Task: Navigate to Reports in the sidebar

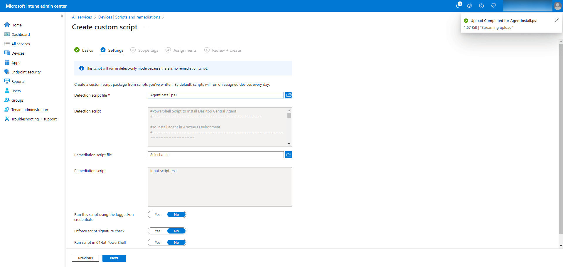Action: [17, 81]
